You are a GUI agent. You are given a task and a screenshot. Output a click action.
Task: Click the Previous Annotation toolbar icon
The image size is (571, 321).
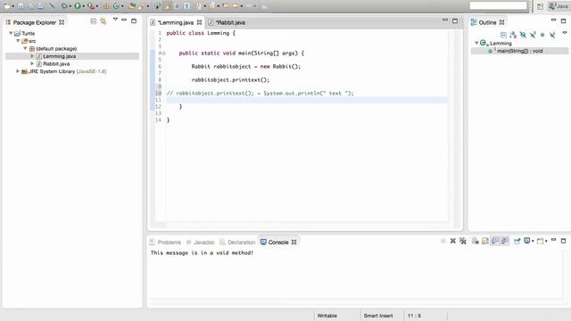(x=211, y=6)
